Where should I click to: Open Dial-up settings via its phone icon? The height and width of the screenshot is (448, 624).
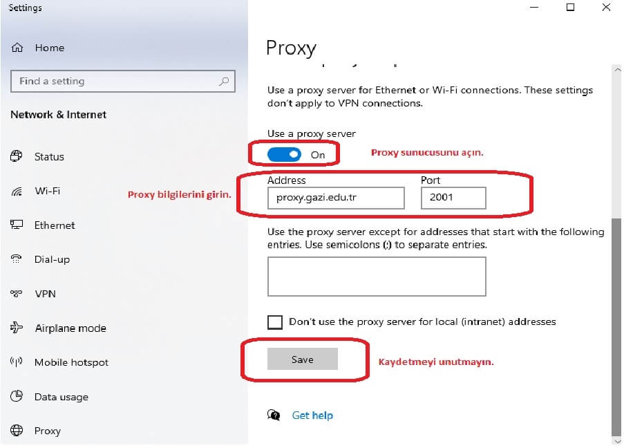click(18, 259)
